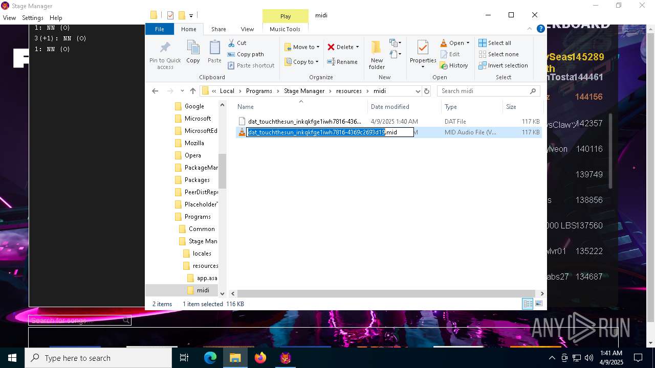Click inside the rename text field
Image resolution: width=655 pixels, height=368 pixels.
tap(330, 132)
